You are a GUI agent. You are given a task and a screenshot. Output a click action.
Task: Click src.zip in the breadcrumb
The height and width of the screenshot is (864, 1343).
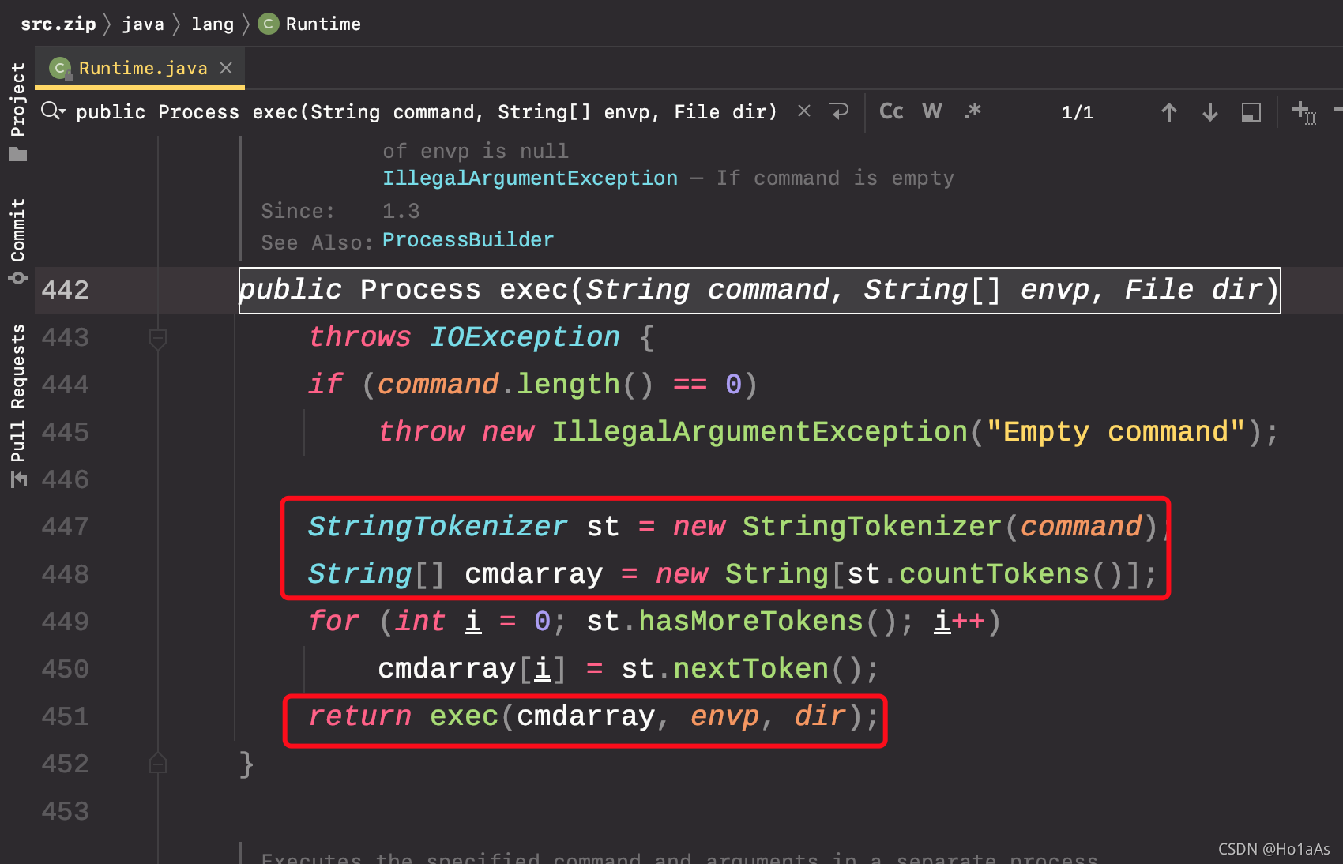(58, 24)
